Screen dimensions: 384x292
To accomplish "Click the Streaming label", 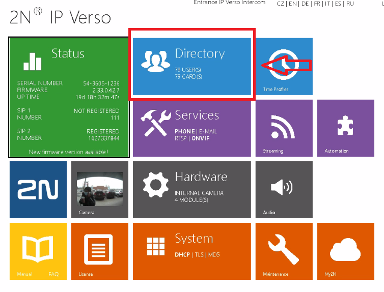I will [273, 151].
